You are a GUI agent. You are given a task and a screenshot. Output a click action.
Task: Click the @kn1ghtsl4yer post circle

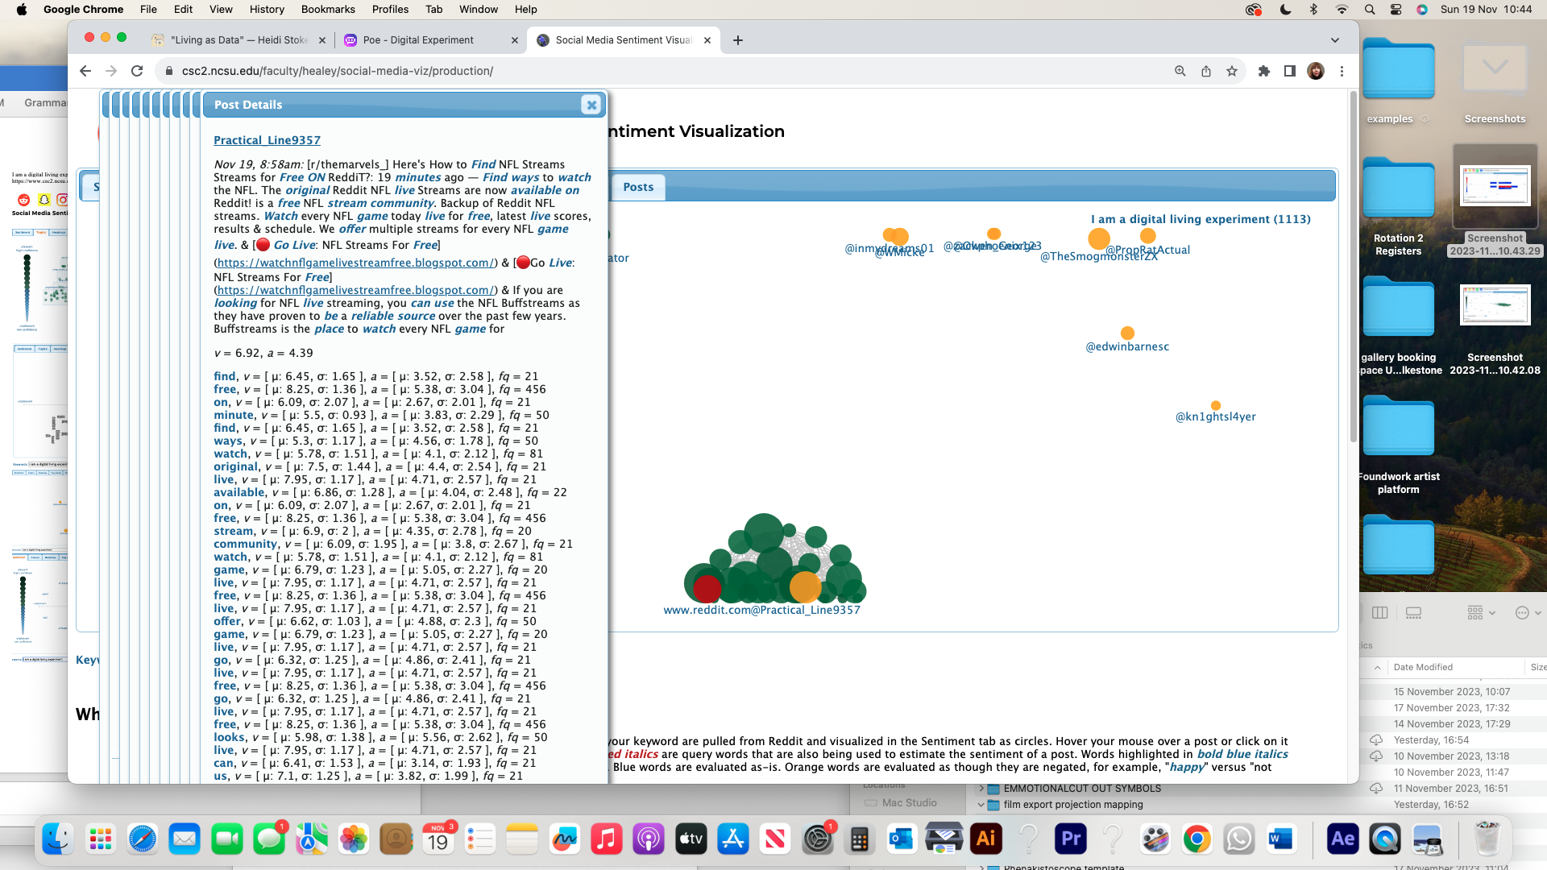point(1216,406)
